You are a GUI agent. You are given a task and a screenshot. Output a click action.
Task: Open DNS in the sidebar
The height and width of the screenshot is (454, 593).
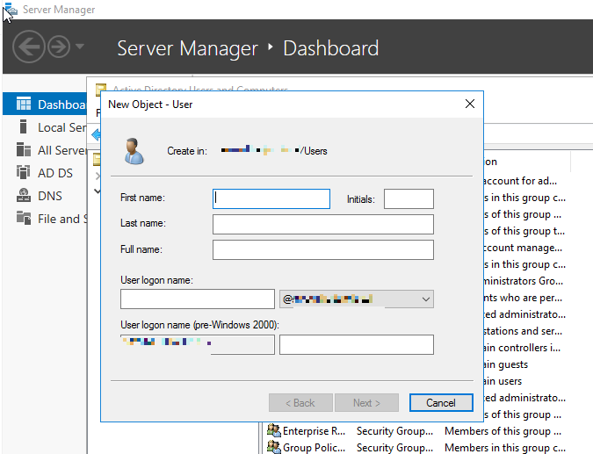45,196
